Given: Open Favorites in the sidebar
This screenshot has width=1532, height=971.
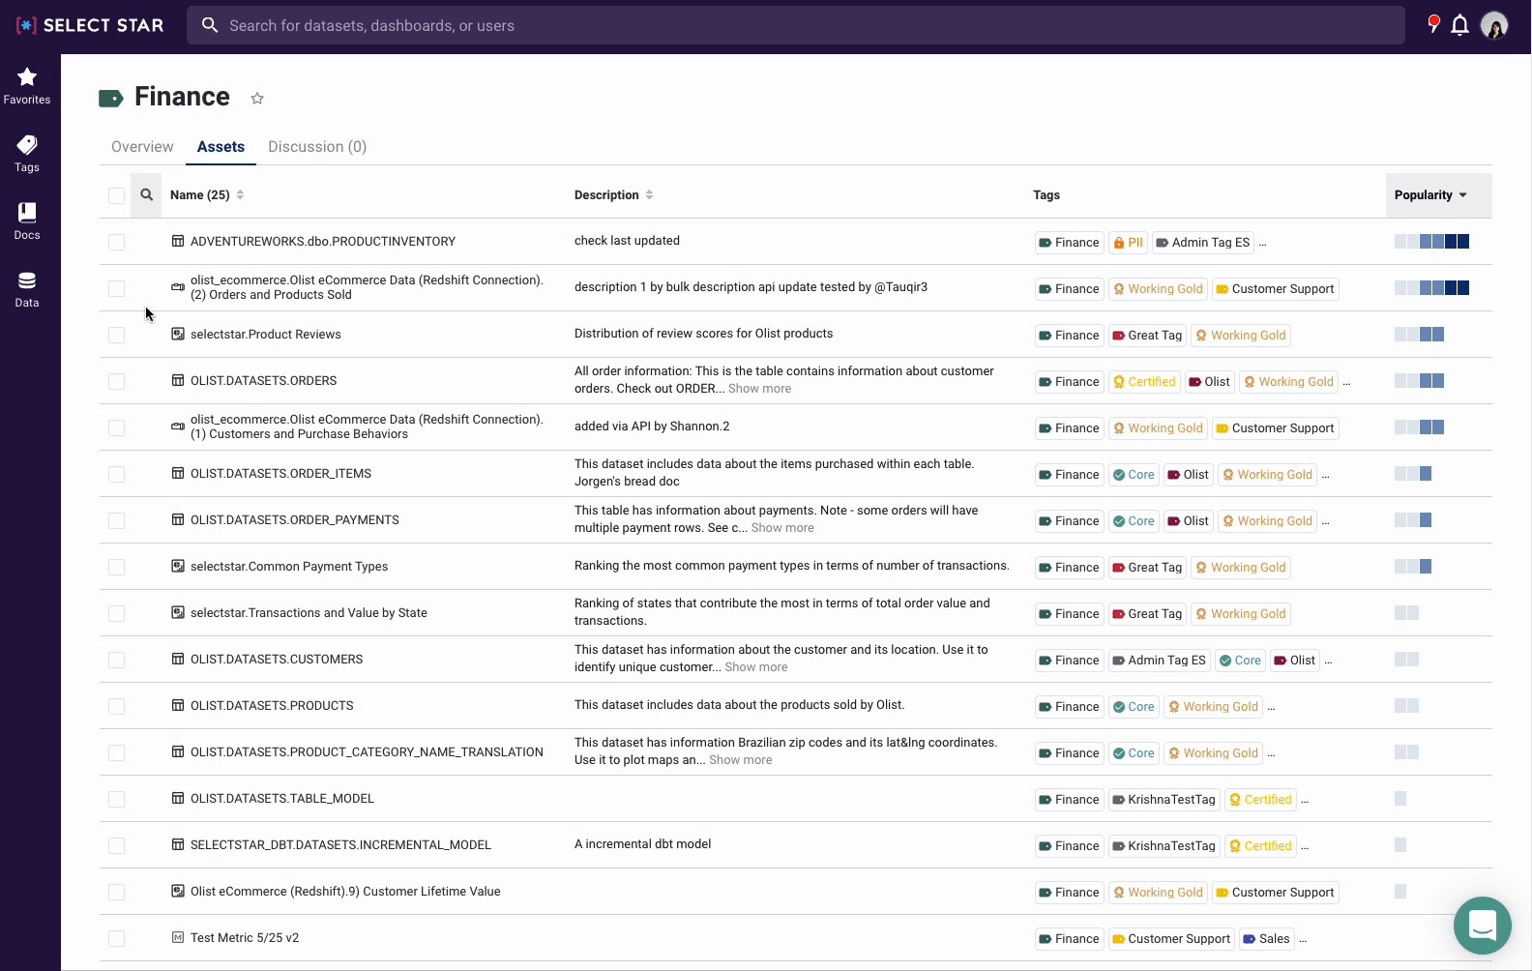Looking at the screenshot, I should 27,86.
